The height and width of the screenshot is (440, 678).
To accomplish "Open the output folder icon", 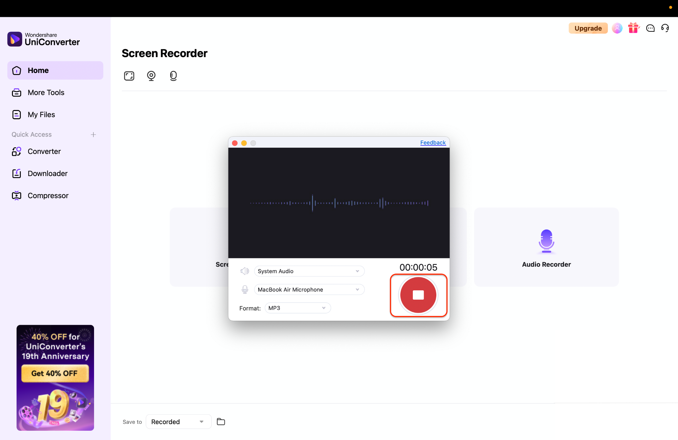I will 221,422.
